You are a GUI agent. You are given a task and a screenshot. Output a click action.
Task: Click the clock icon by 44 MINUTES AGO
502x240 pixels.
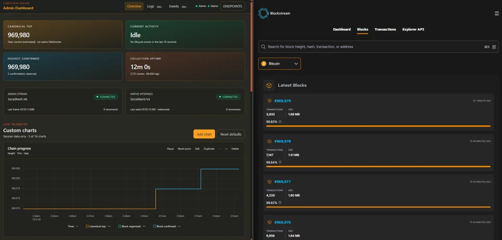[x=471, y=222]
